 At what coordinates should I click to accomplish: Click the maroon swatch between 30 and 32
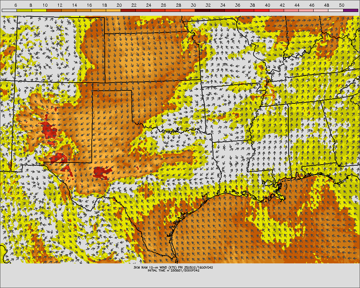[x=202, y=10]
